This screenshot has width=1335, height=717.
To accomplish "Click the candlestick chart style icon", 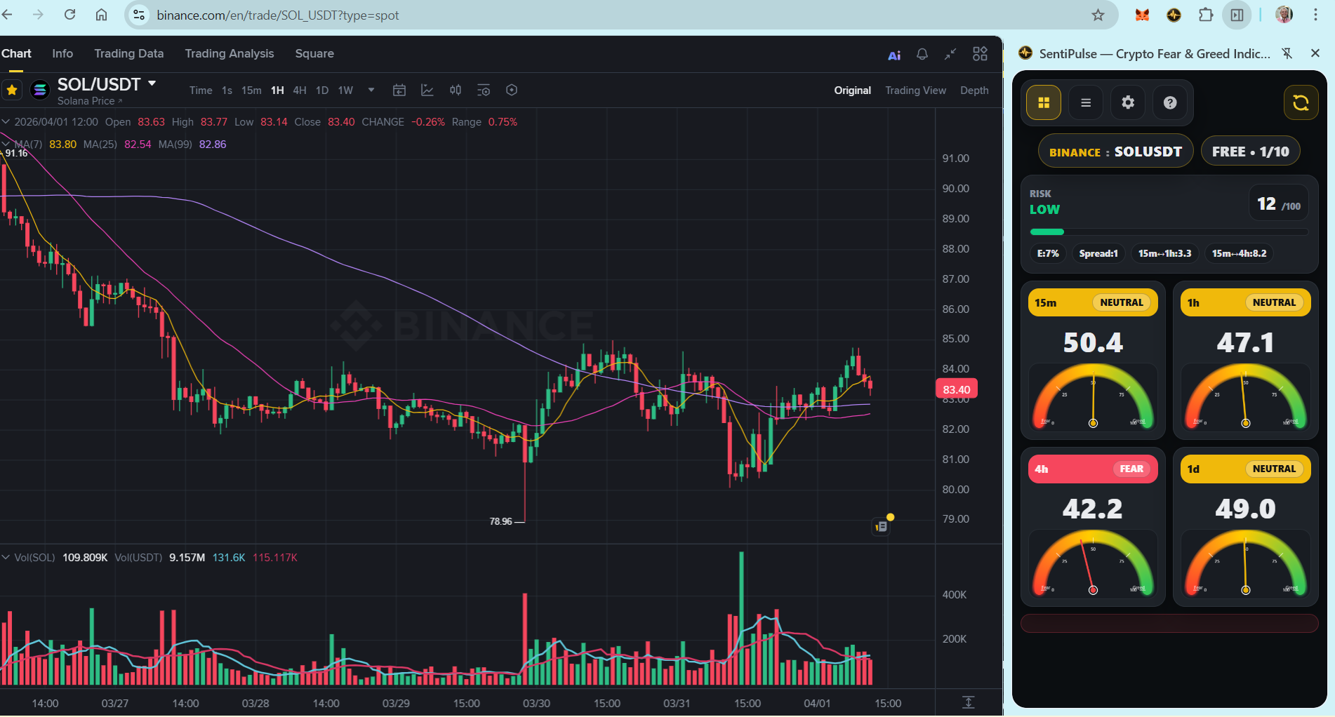I will (x=456, y=90).
